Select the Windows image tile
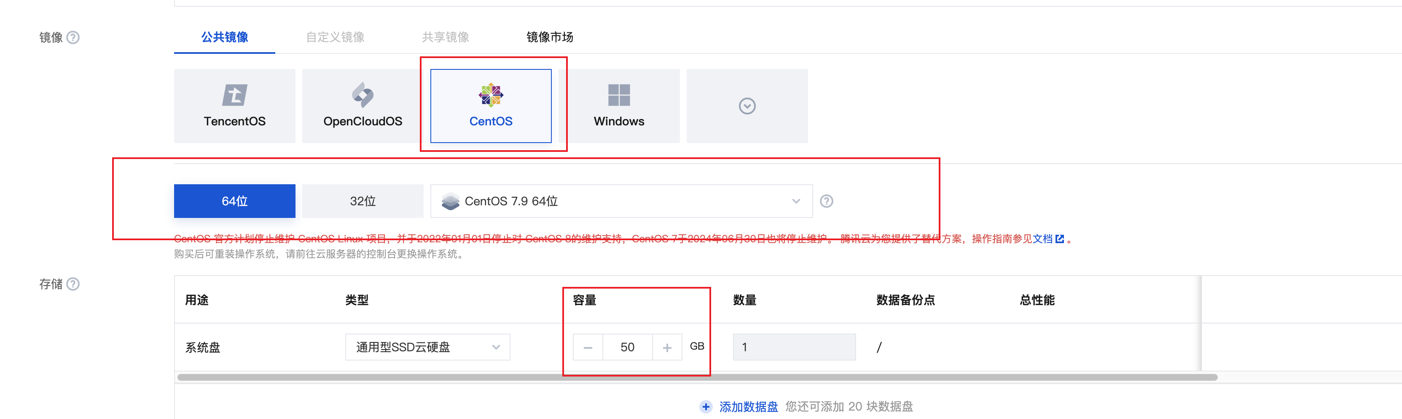The width and height of the screenshot is (1402, 419). [x=619, y=106]
